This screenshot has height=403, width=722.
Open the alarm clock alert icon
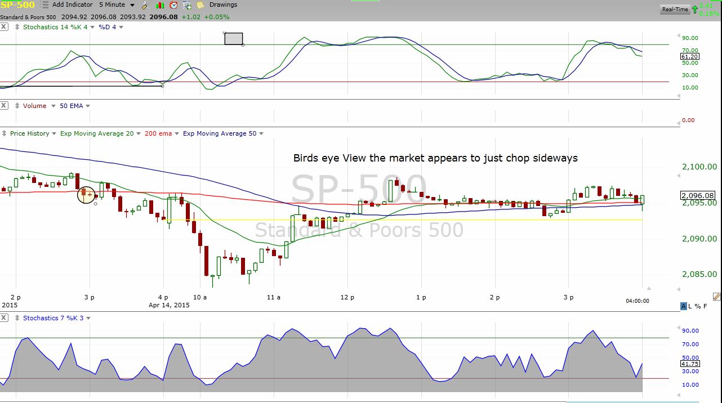173,5
